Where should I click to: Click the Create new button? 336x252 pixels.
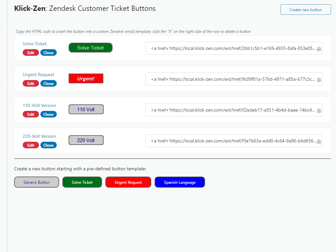[305, 10]
